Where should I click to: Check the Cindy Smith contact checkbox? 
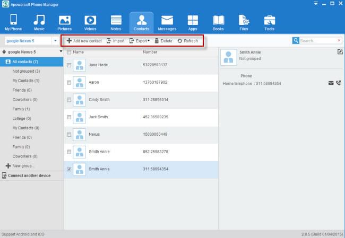pyautogui.click(x=69, y=100)
